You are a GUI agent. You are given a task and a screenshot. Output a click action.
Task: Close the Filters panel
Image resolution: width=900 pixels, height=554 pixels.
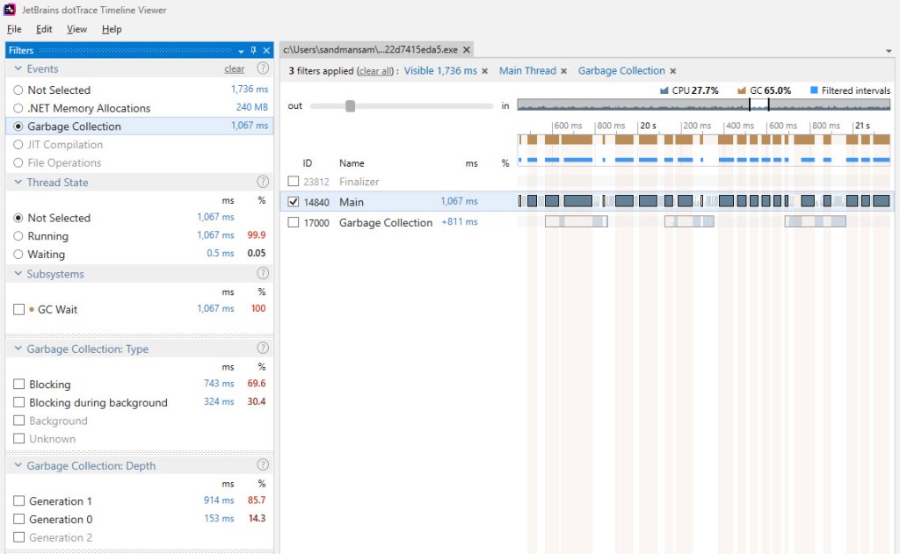pos(266,51)
